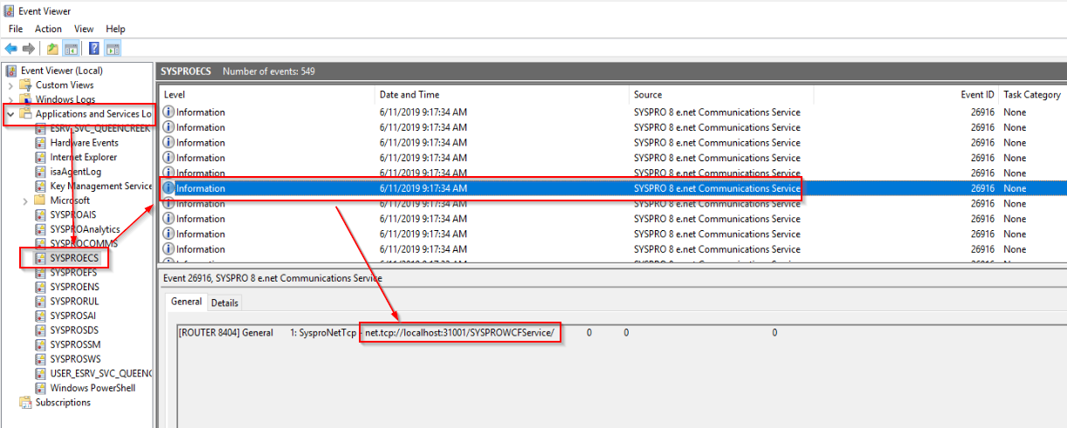Click the blue Help toolbar icon
This screenshot has width=1067, height=428.
94,49
